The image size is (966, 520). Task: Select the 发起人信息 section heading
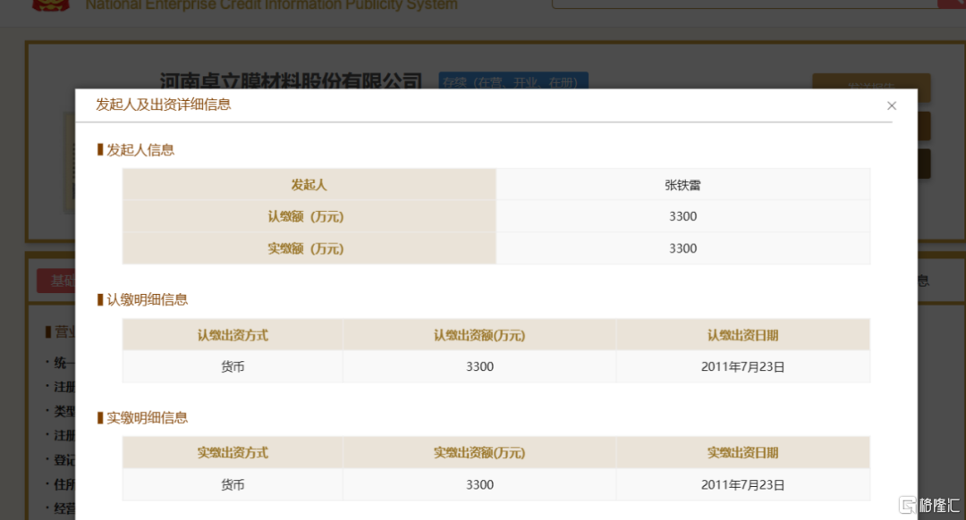[x=140, y=150]
